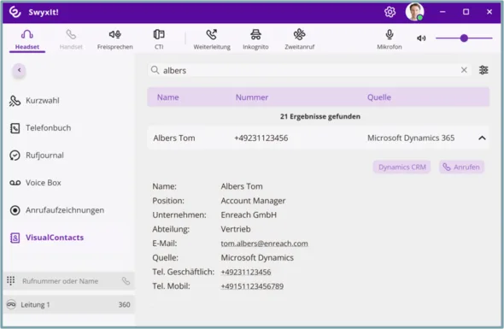Select the Headset audio mode
The height and width of the screenshot is (329, 504).
(x=27, y=39)
